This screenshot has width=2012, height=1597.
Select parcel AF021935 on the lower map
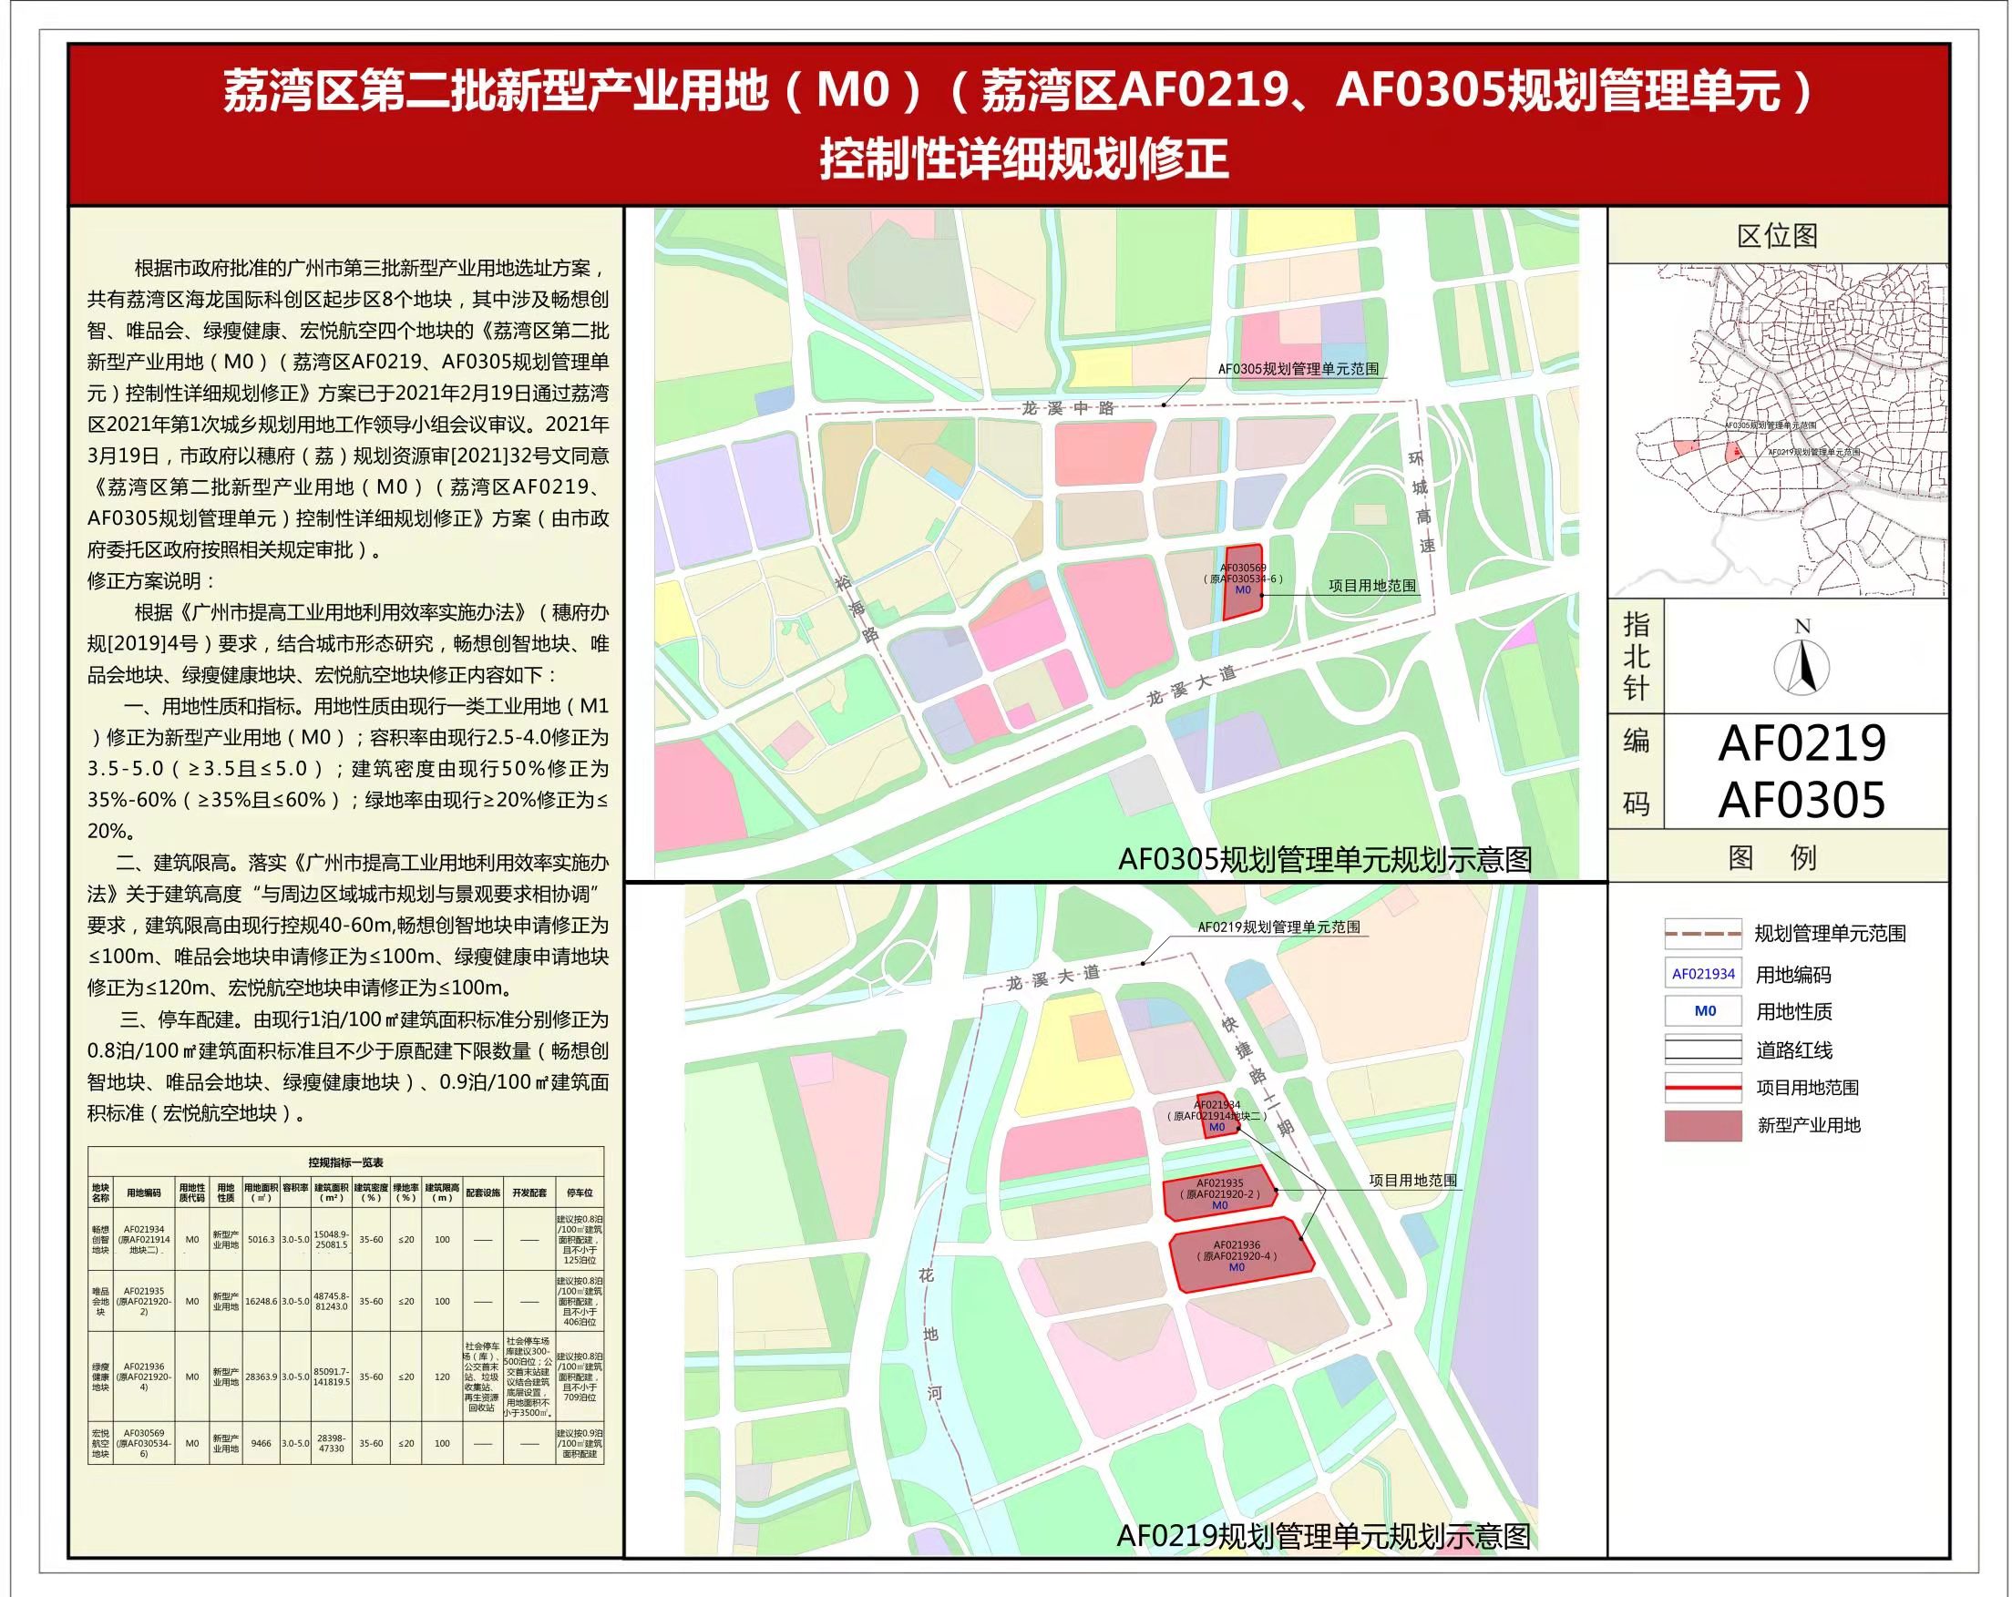point(1220,1194)
